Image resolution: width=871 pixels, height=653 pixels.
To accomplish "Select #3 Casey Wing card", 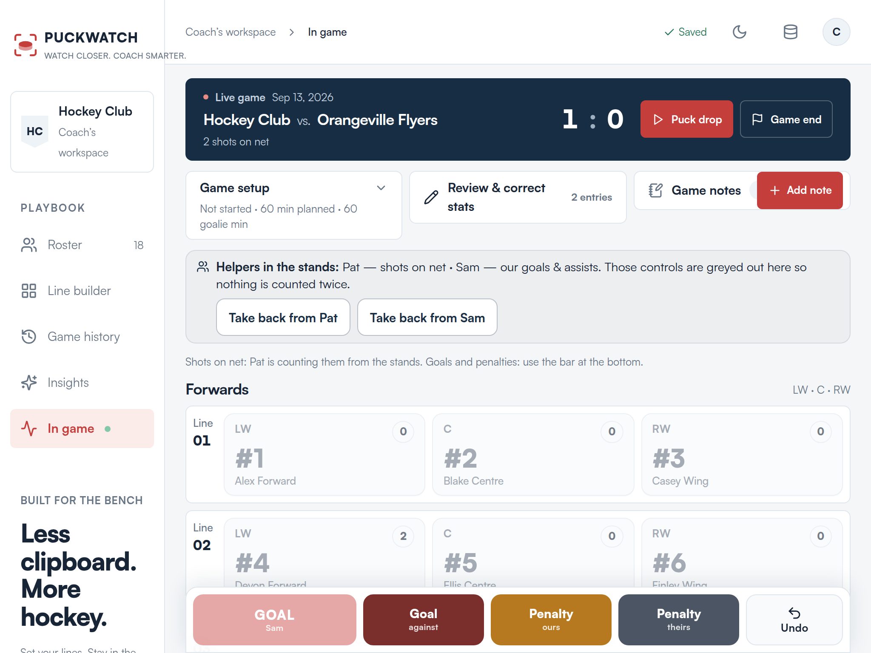I will tap(742, 454).
